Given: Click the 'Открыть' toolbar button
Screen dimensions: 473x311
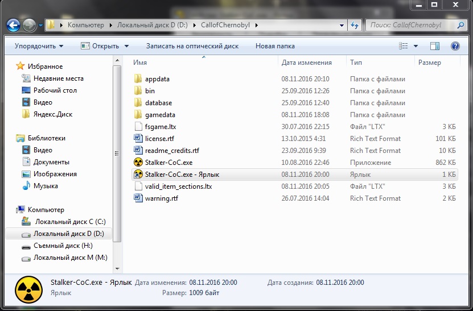Looking at the screenshot, I should (x=101, y=46).
